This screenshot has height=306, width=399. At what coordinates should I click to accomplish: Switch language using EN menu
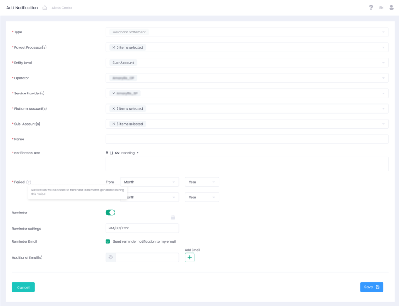coord(381,8)
